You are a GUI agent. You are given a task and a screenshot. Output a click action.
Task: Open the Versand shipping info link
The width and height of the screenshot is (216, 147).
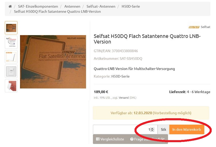[x=124, y=98]
